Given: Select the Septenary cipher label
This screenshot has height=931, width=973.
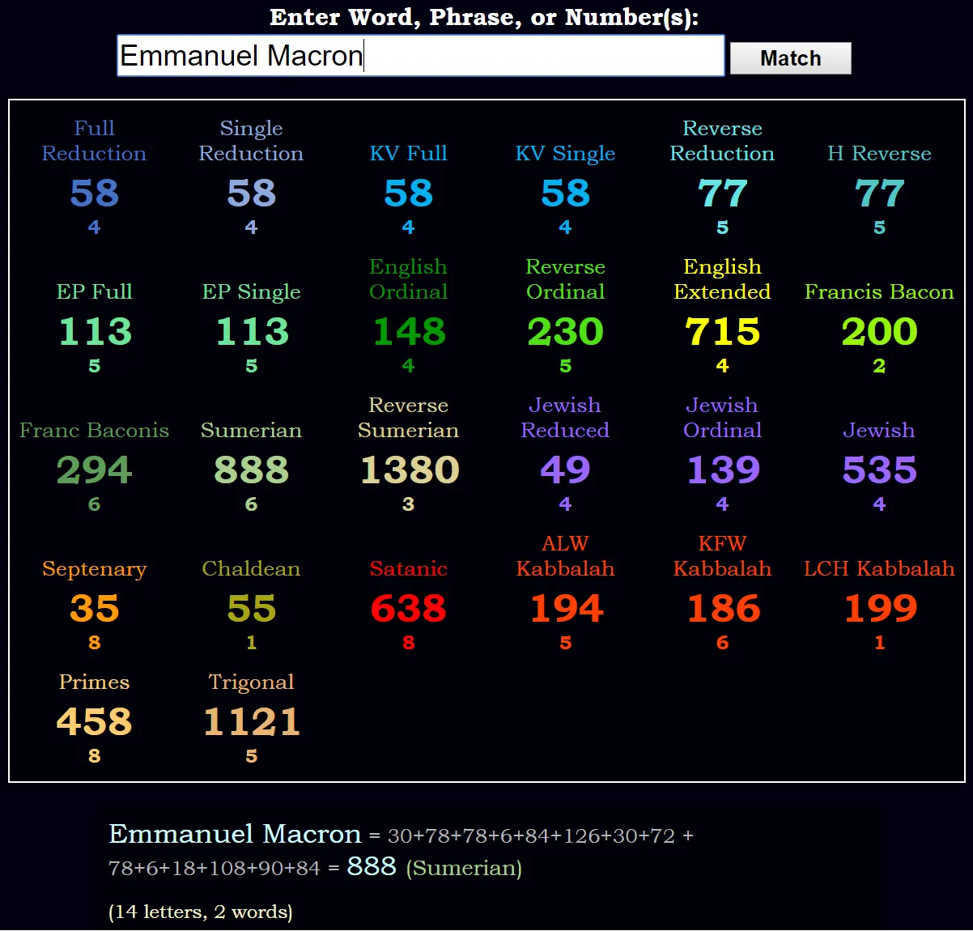Looking at the screenshot, I should 94,568.
